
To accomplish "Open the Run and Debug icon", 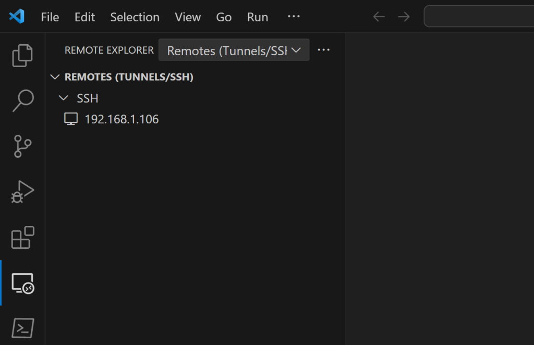I will tap(22, 192).
